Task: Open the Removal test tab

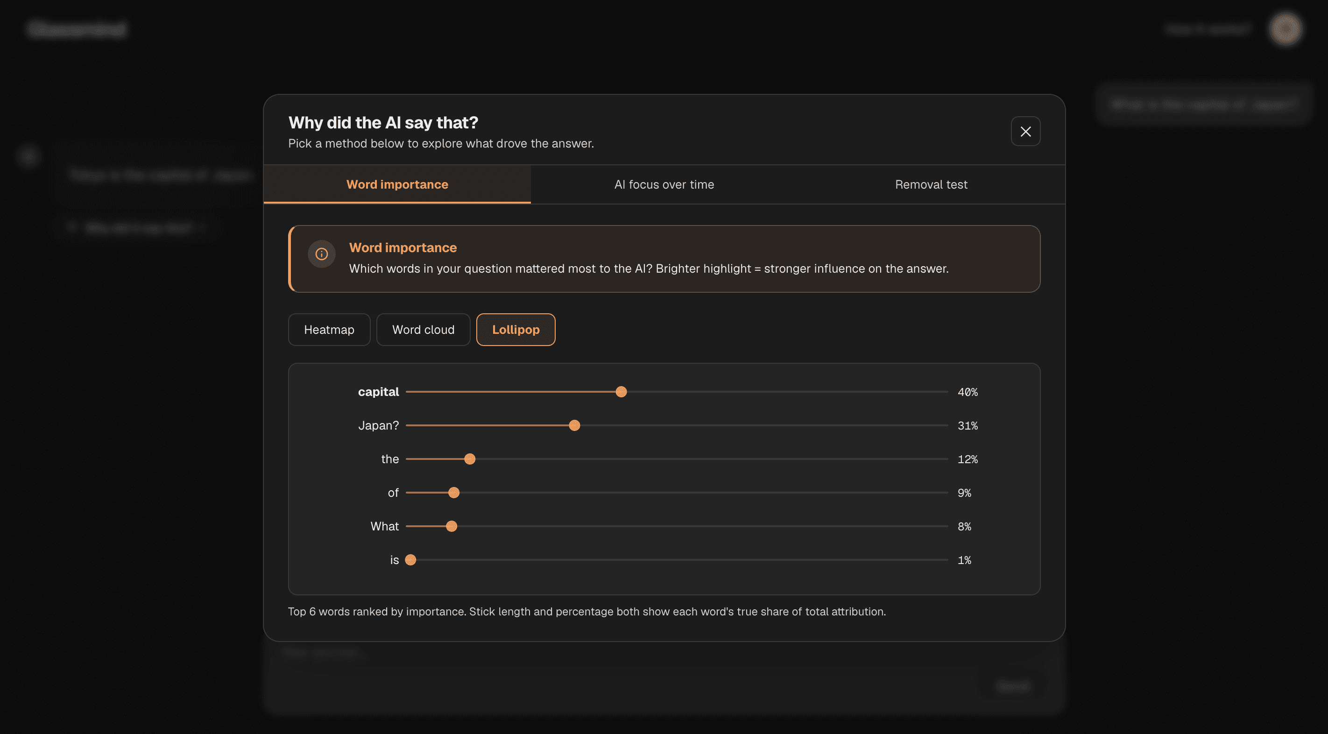Action: [931, 184]
